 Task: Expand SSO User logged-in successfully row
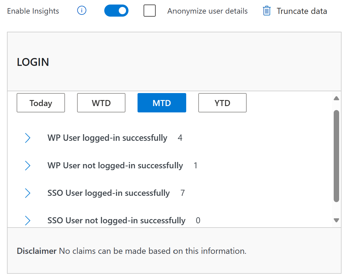pos(28,193)
